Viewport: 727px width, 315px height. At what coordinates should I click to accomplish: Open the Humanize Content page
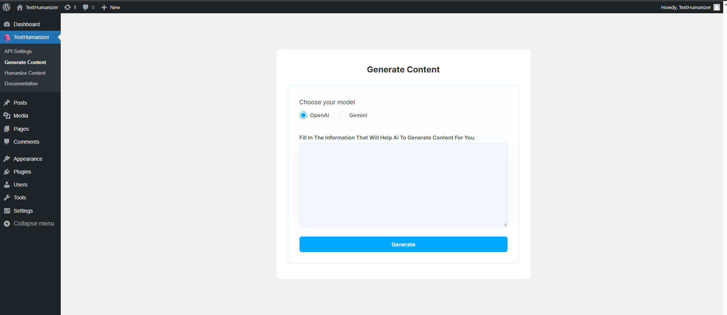pyautogui.click(x=25, y=73)
